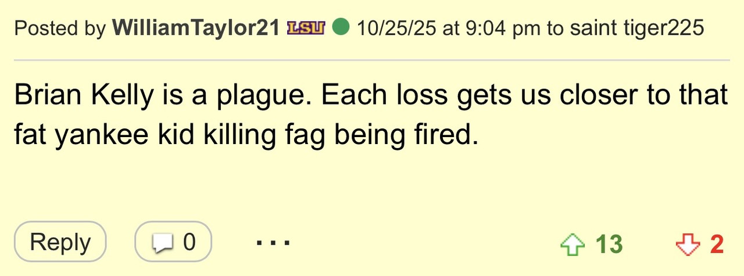Click the speech bubble comment icon

coord(163,243)
